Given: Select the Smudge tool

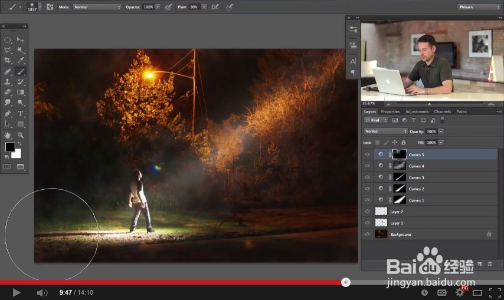Looking at the screenshot, I should click(8, 103).
